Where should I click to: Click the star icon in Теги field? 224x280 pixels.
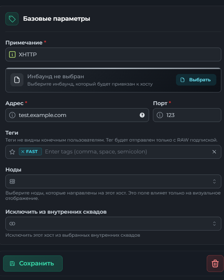click(x=12, y=152)
